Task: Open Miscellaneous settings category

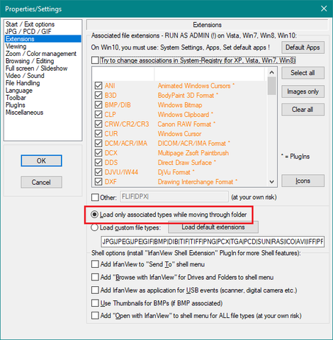Action: point(24,113)
